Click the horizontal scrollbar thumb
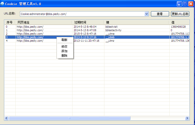Screen dimensions: 195x125 pyautogui.click(x=69, y=118)
